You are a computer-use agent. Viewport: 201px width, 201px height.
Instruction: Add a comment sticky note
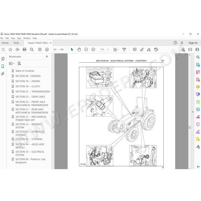[x=135, y=49]
